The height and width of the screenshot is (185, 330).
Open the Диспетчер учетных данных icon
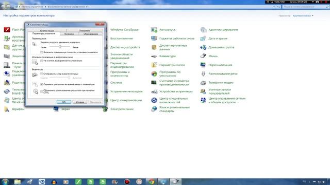tap(154, 47)
